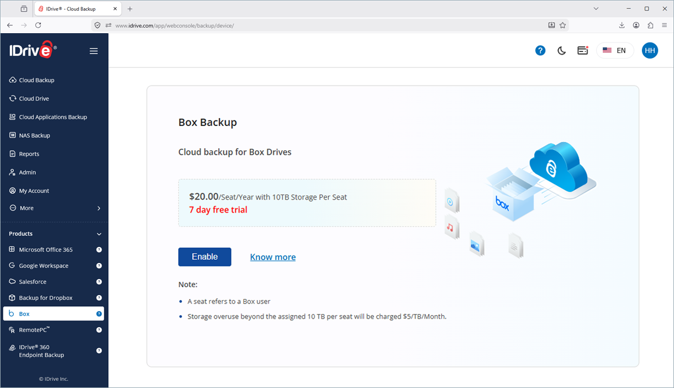The height and width of the screenshot is (388, 674).
Task: Open the browser downloads icon
Action: 622,25
